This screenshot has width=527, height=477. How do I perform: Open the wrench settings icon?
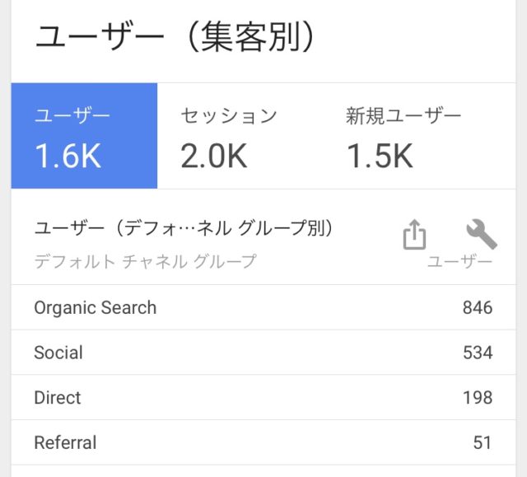pos(482,234)
